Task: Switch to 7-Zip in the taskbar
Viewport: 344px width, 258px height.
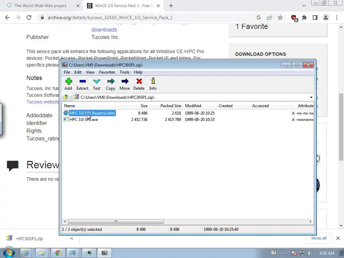Action: [x=104, y=253]
